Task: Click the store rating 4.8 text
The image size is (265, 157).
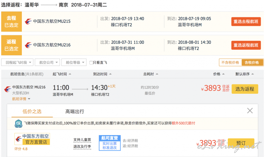Action: [x=21, y=149]
